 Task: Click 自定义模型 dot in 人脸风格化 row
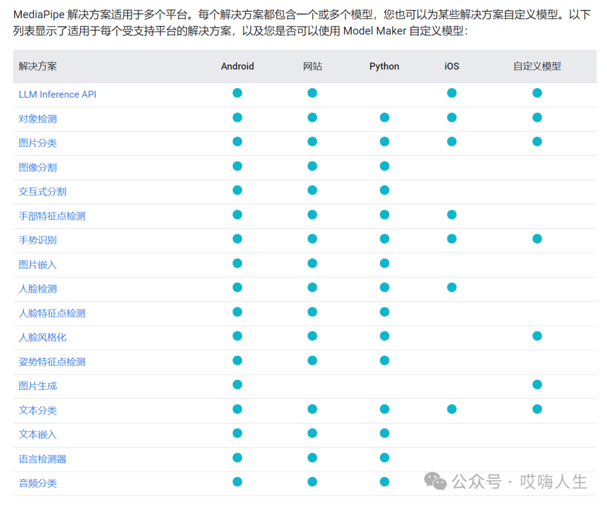point(537,336)
